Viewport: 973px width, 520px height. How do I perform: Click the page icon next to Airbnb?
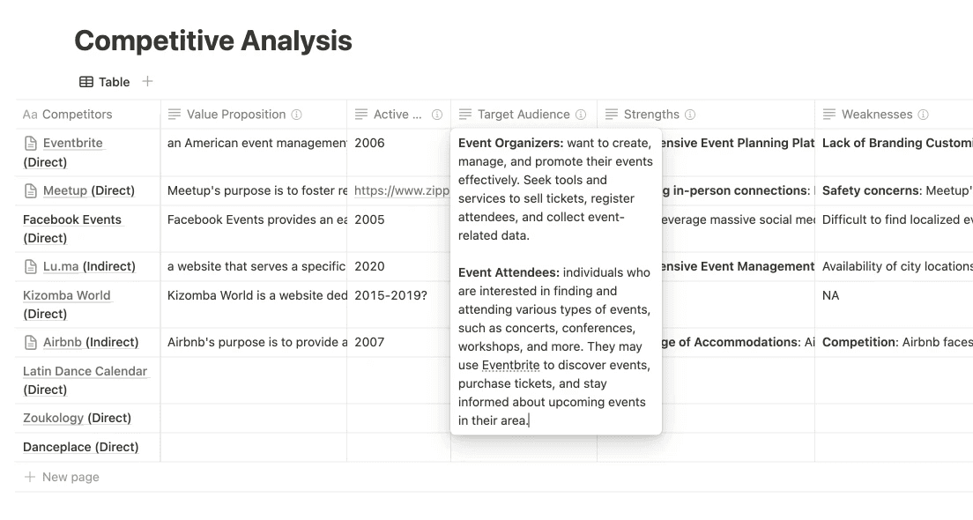click(x=30, y=343)
